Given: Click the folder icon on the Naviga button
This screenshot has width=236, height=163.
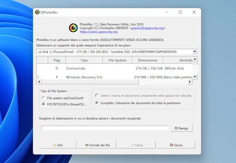Looking at the screenshot, I should click(176, 128).
